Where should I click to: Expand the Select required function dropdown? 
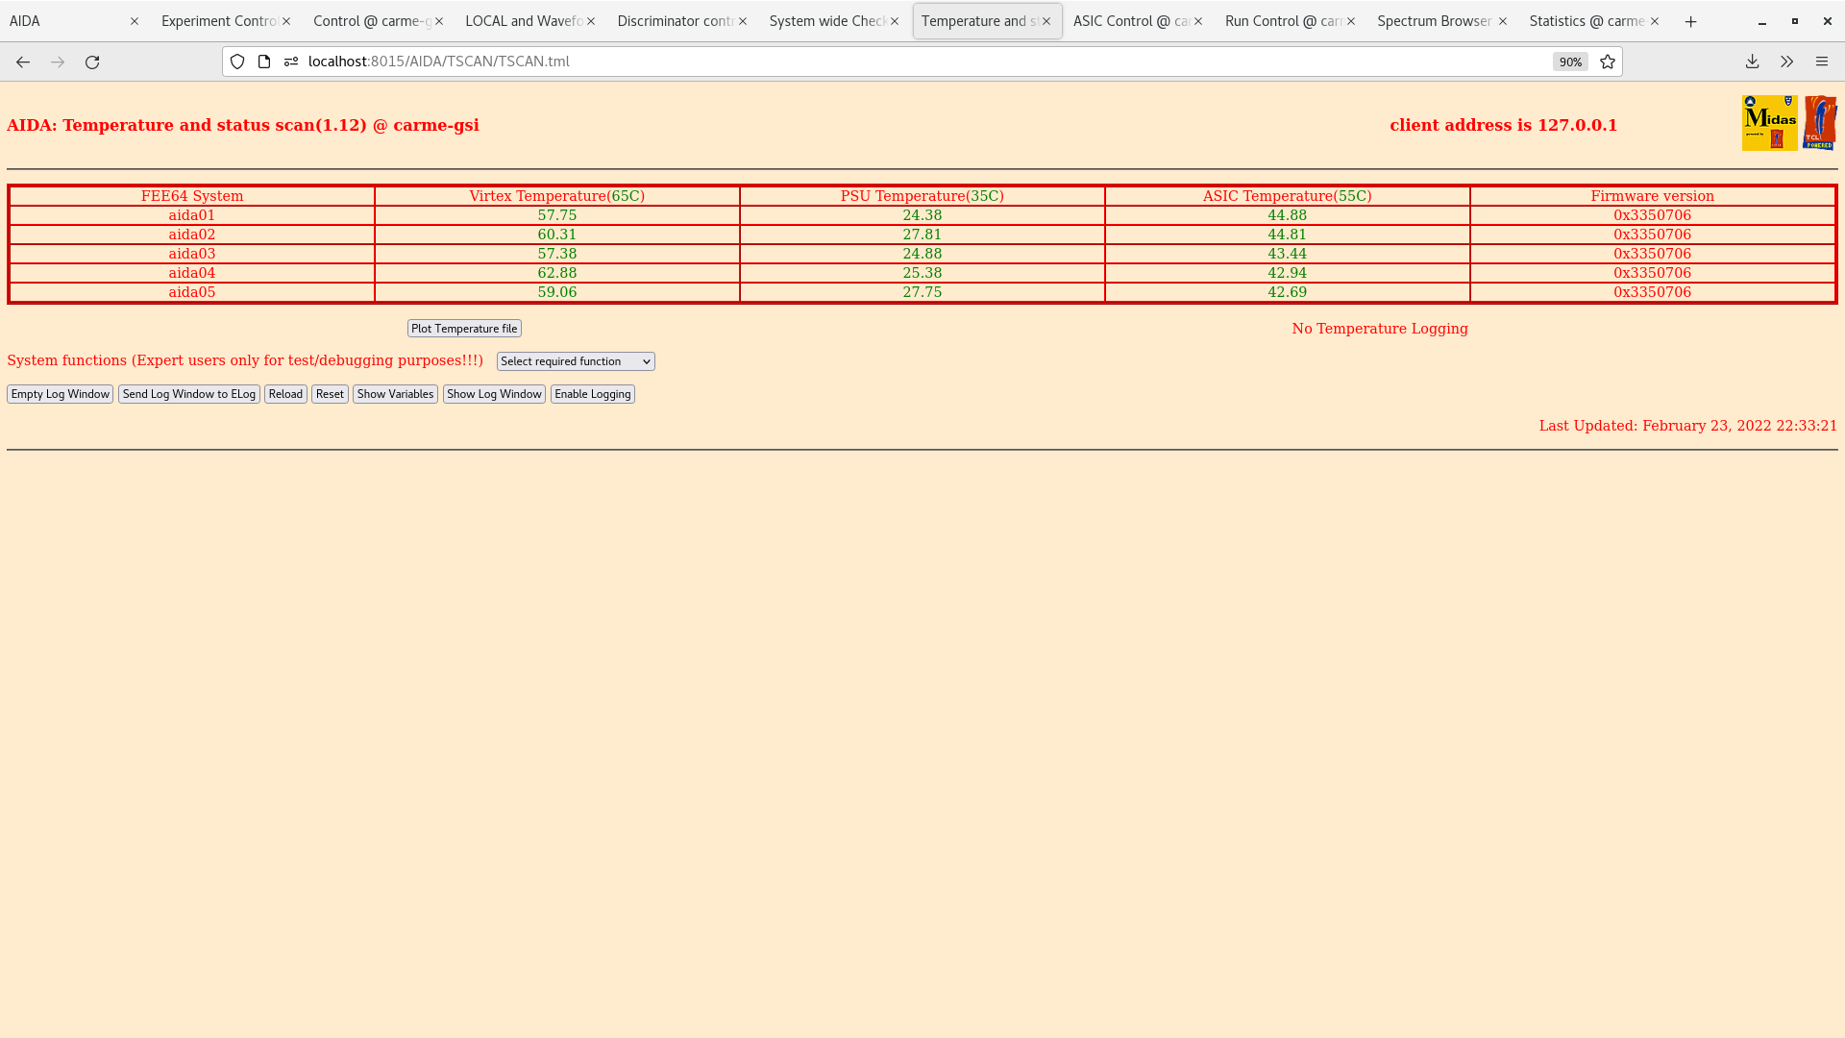(x=576, y=361)
